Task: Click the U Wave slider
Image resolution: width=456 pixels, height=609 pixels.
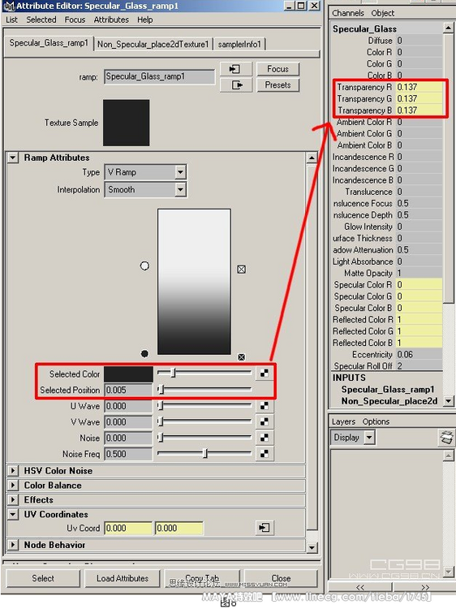Action: pyautogui.click(x=204, y=406)
